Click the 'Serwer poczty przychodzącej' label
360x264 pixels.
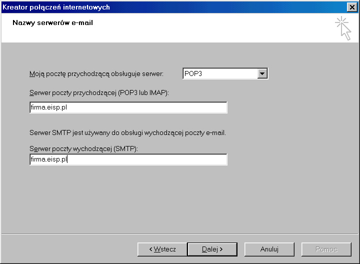[x=99, y=93]
